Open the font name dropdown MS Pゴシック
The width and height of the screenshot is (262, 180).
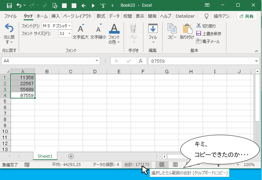point(70,26)
